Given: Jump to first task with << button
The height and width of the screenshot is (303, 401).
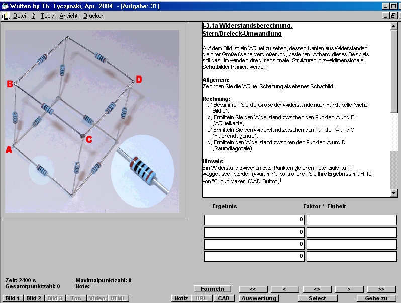Looking at the screenshot, I should coord(253,289).
